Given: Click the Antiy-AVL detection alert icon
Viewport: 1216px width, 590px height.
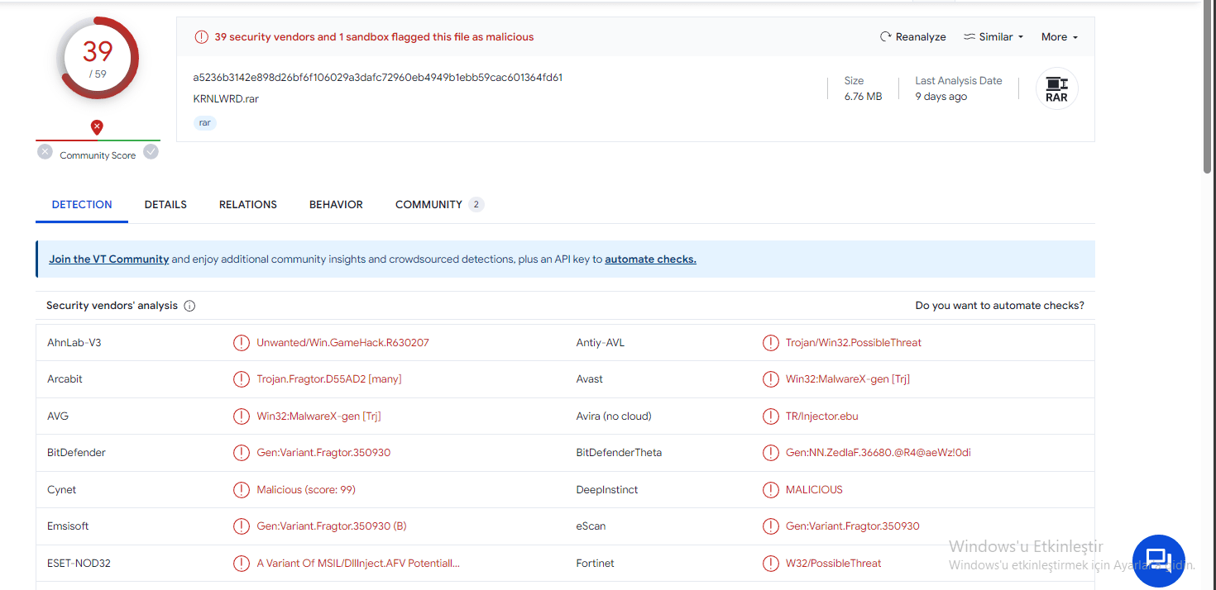Looking at the screenshot, I should (x=770, y=343).
